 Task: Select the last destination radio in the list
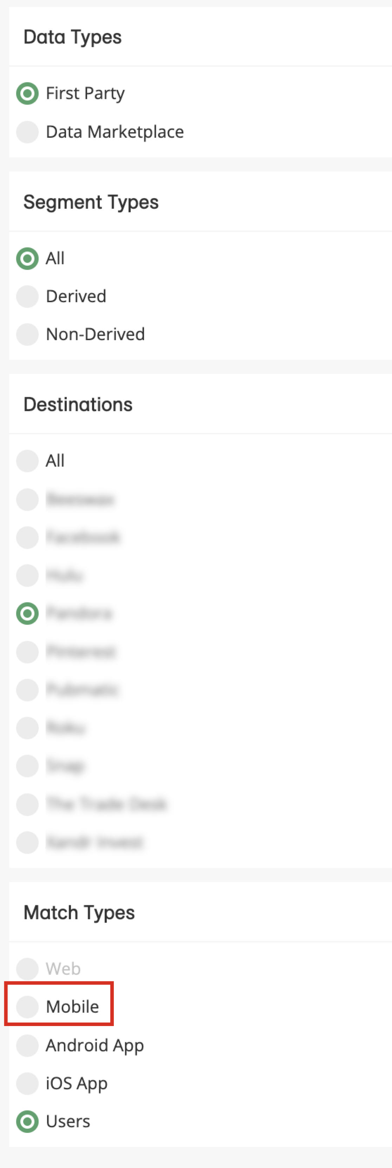coord(27,843)
